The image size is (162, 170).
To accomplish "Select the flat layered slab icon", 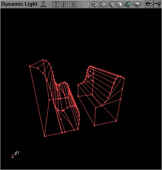I will [x=137, y=4].
